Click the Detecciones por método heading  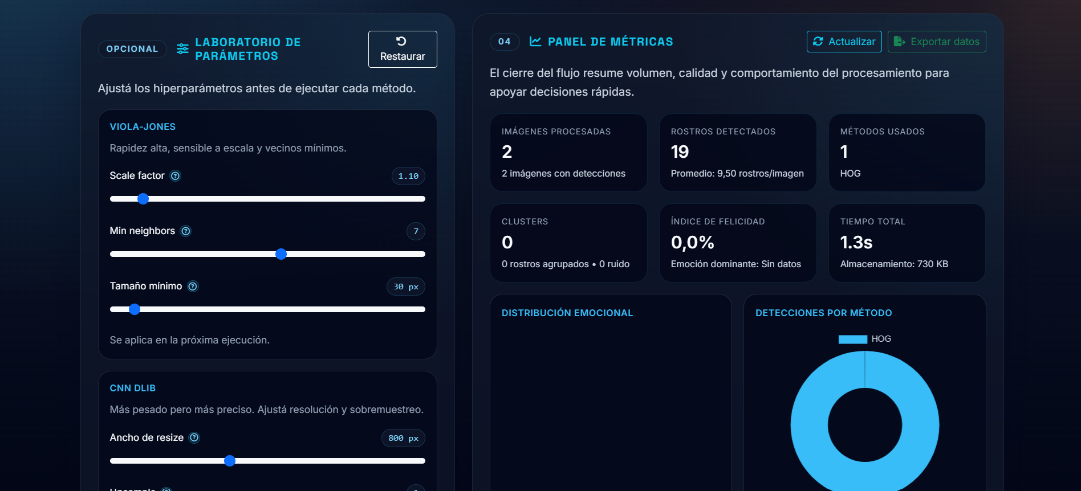point(823,313)
